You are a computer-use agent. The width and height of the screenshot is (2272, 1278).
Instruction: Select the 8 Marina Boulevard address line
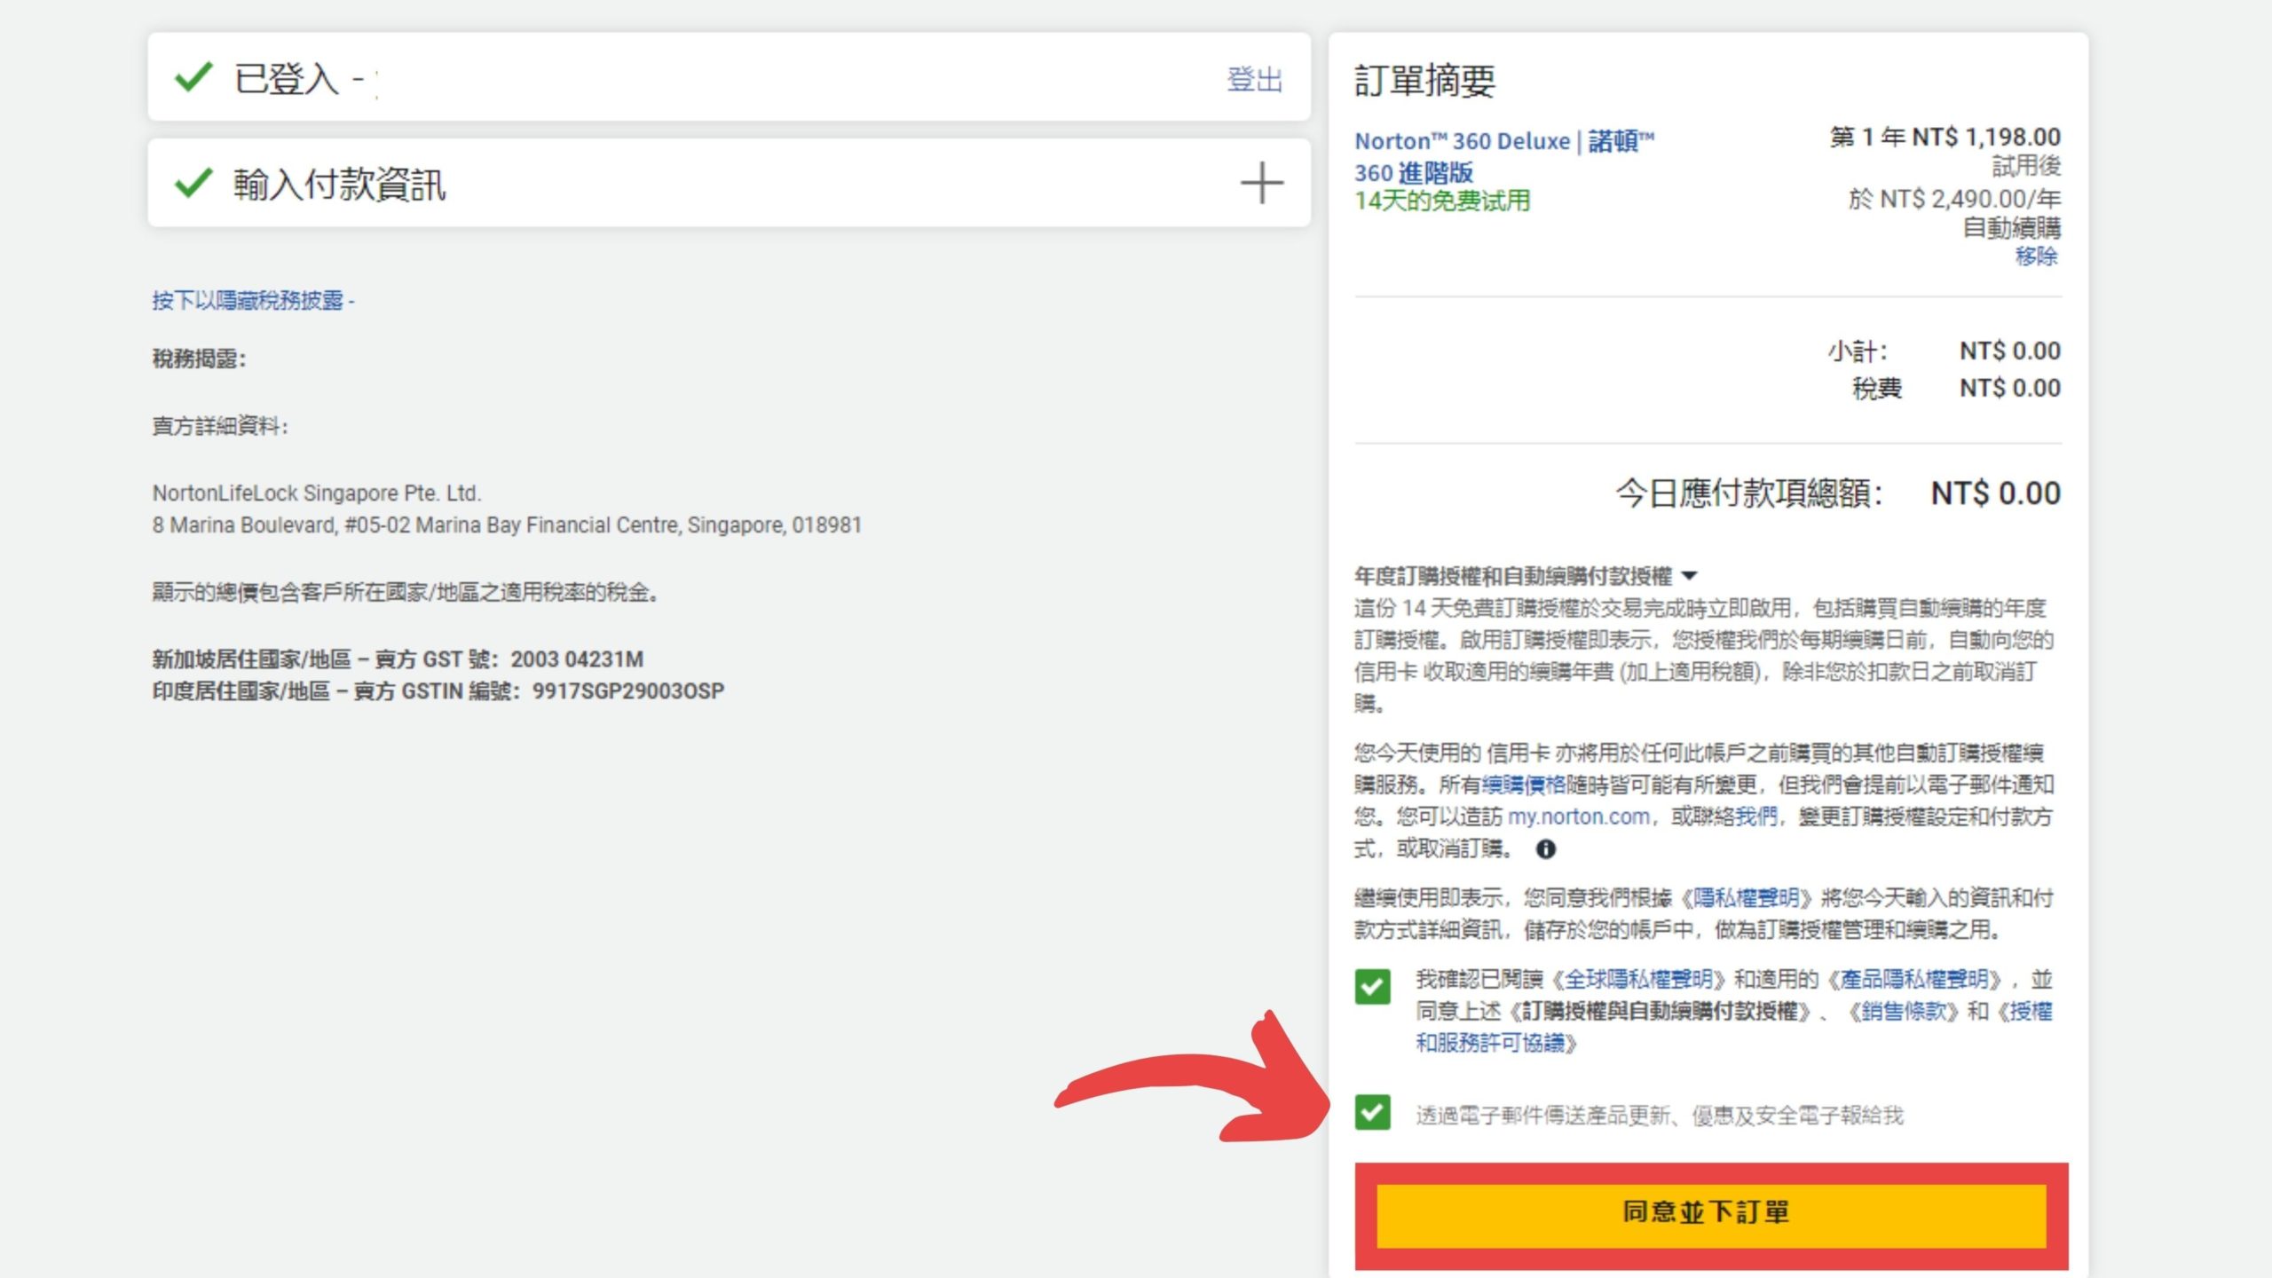[x=507, y=525]
